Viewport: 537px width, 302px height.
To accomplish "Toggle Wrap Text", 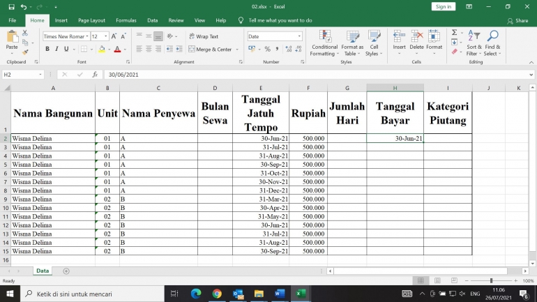I will (x=204, y=36).
